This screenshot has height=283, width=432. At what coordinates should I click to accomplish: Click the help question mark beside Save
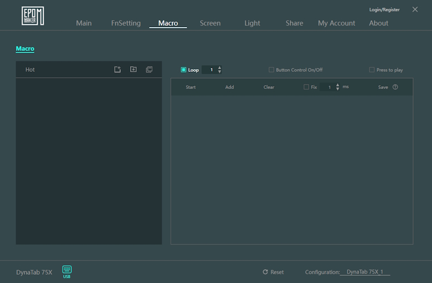coord(395,87)
